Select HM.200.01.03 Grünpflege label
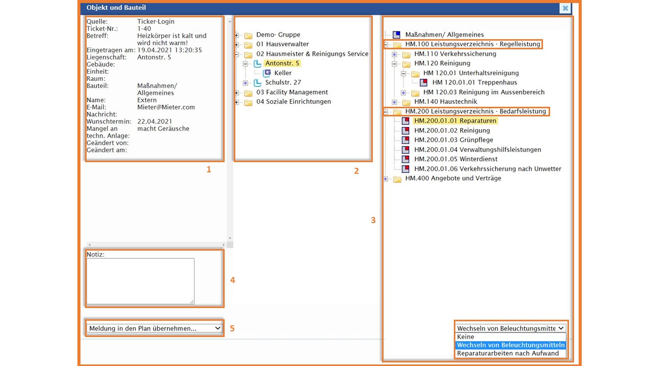The height and width of the screenshot is (366, 652). [x=454, y=140]
